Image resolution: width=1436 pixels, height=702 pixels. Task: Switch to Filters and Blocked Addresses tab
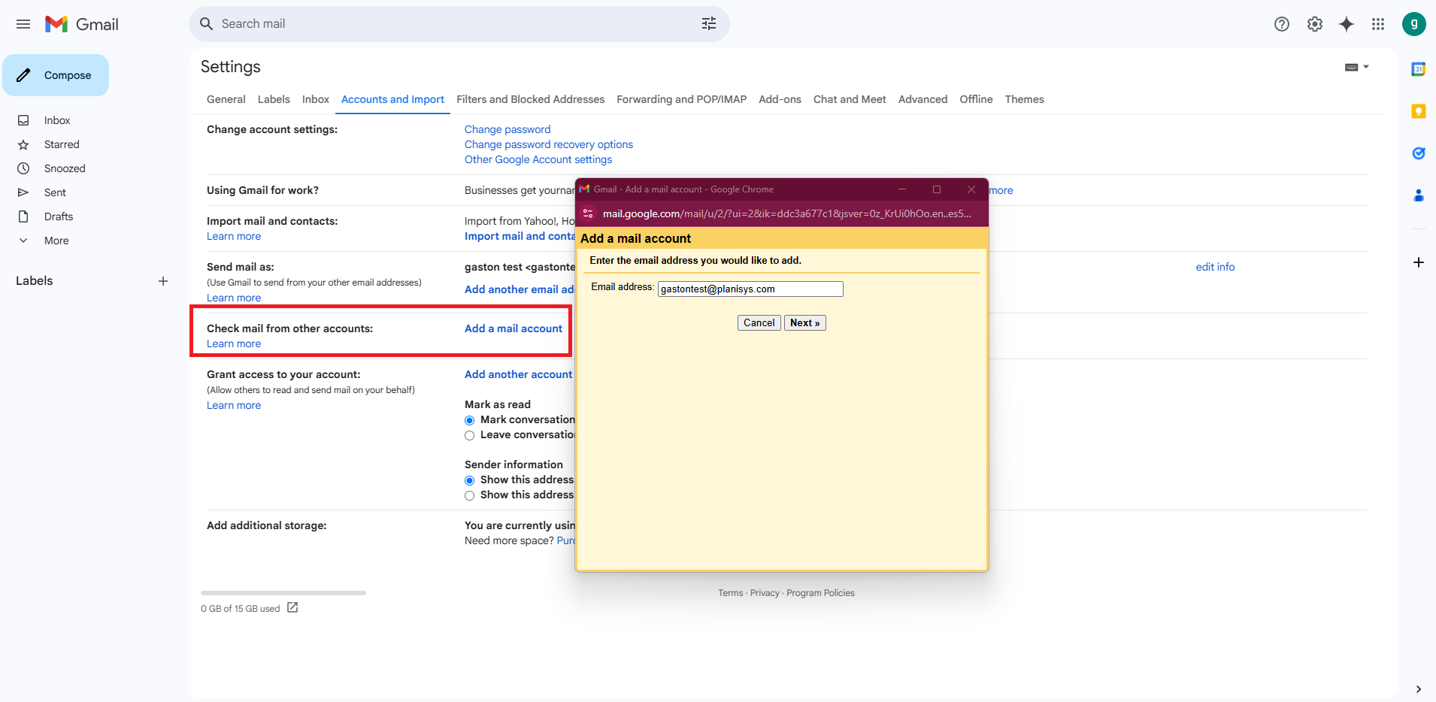coord(530,99)
